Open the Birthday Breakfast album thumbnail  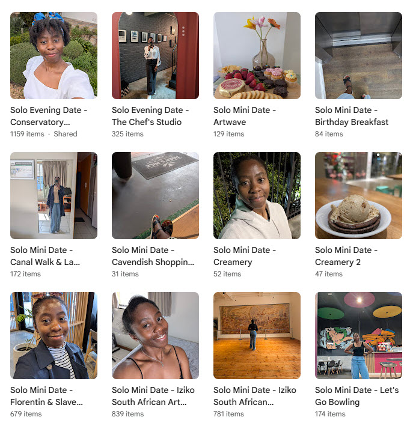click(x=358, y=55)
